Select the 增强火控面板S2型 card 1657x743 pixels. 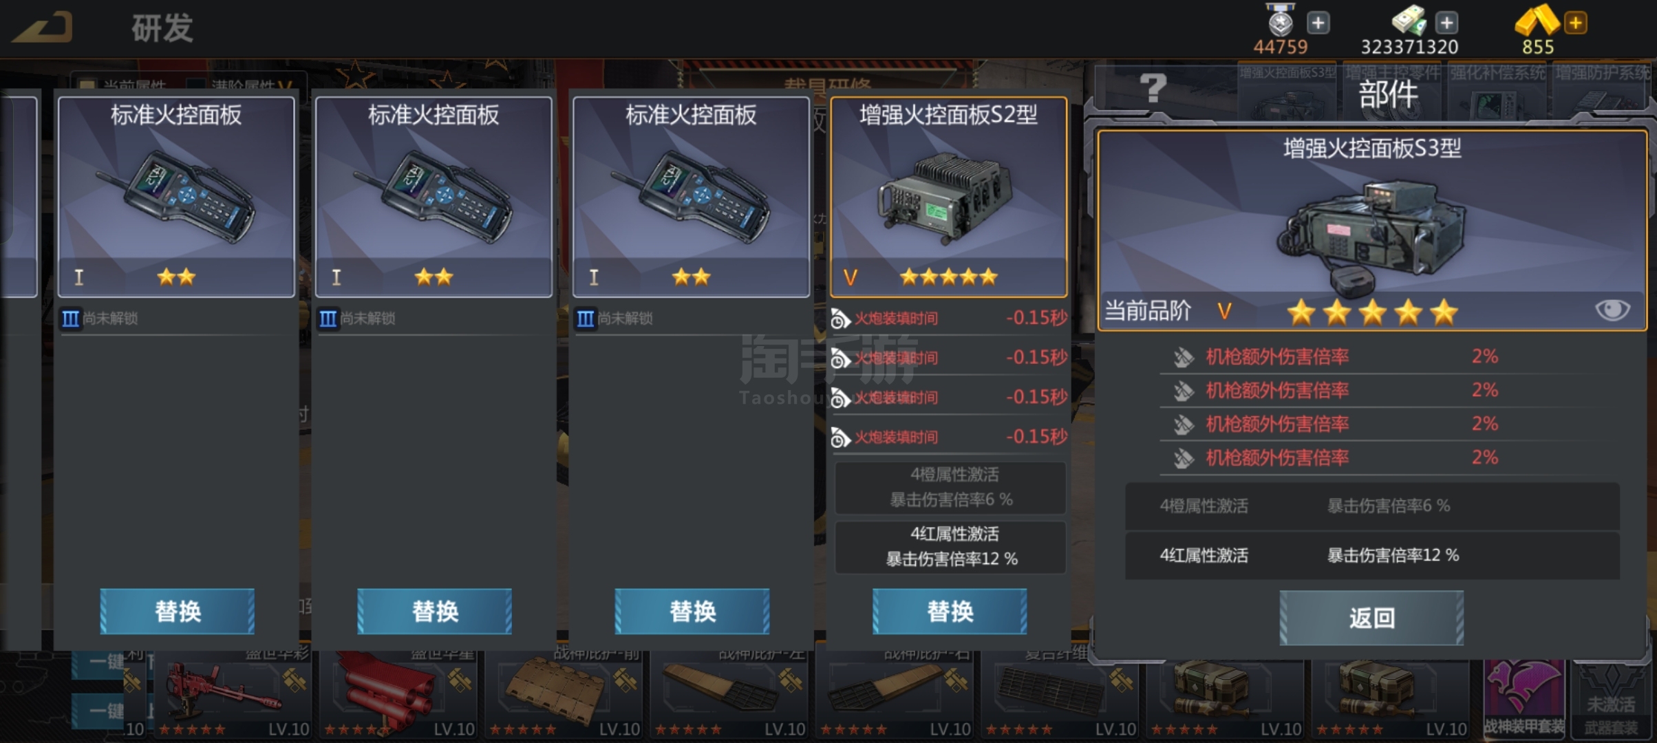click(949, 197)
